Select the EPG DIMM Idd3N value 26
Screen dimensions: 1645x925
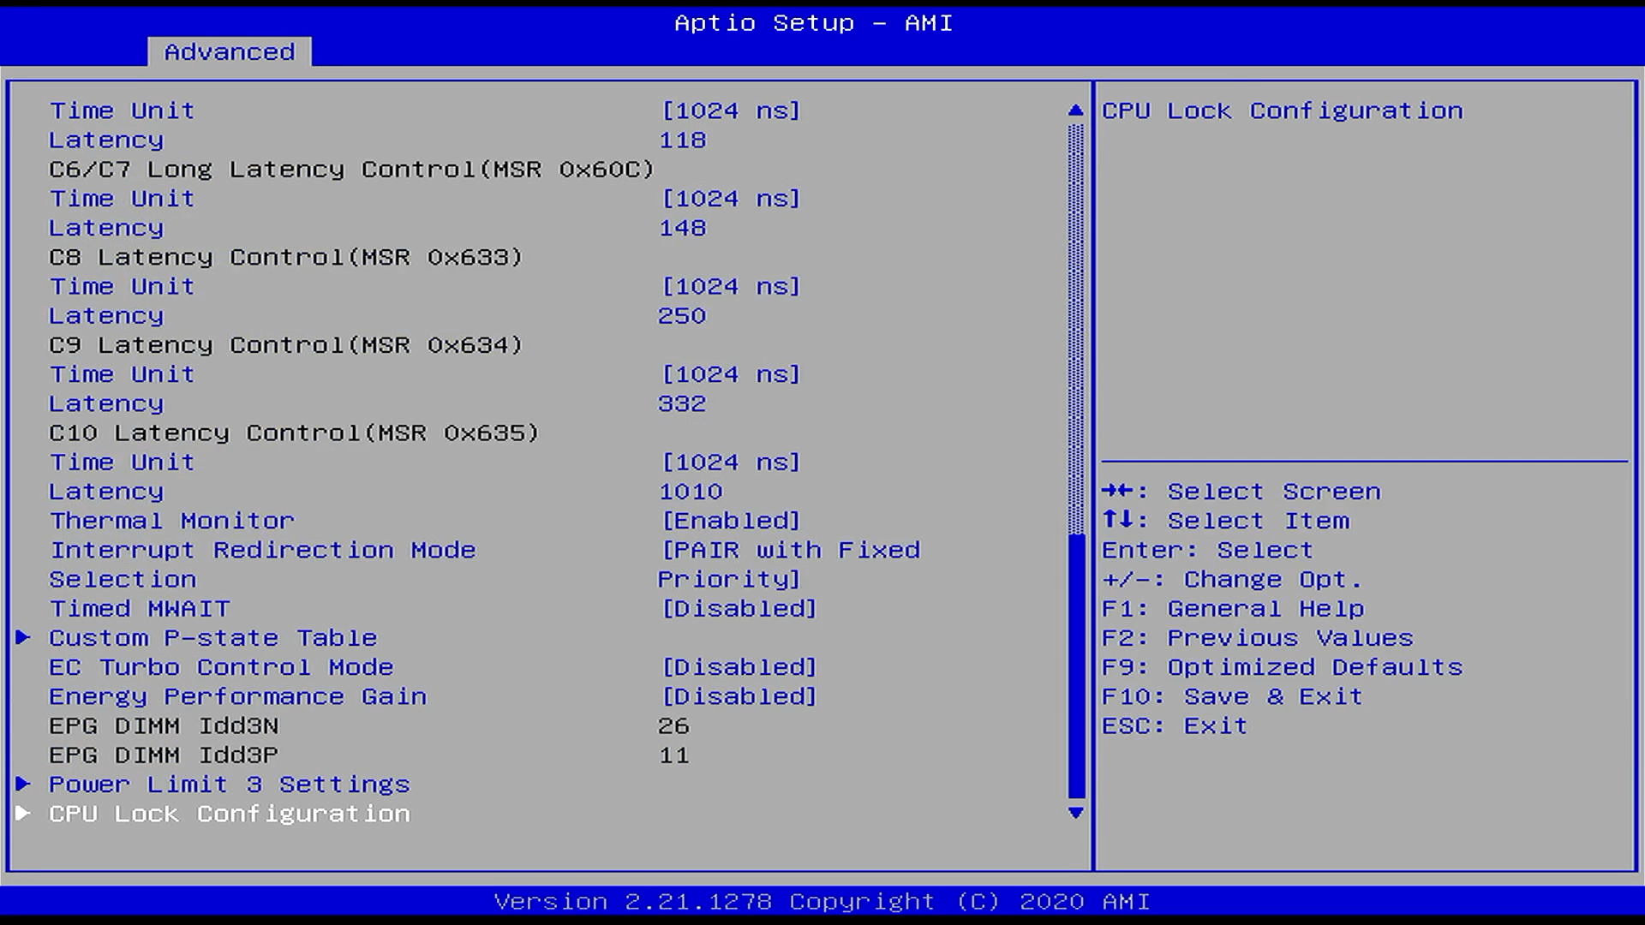(673, 726)
